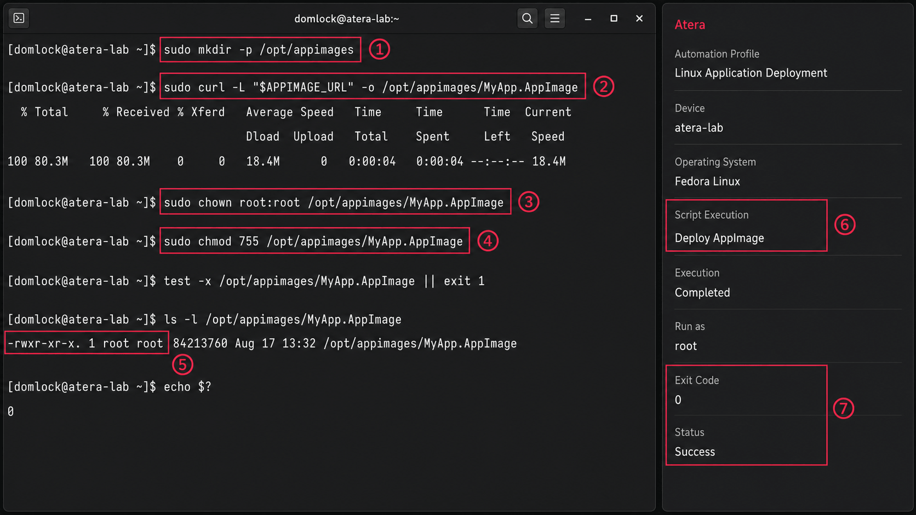Click the window title domlock@atera-lab:~

(x=347, y=19)
